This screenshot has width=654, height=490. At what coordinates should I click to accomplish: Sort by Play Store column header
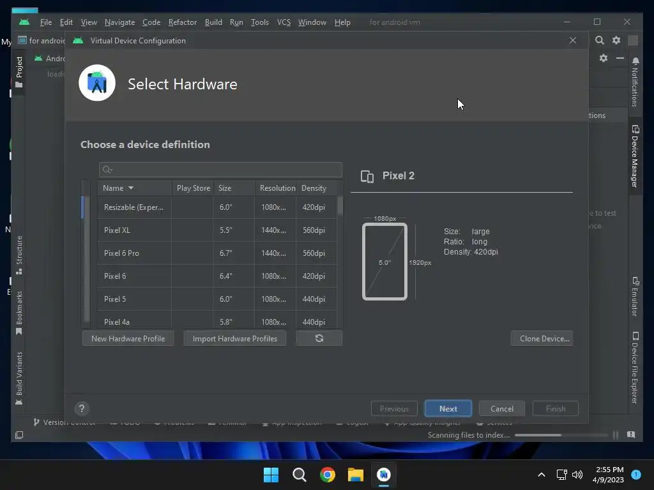coord(193,188)
